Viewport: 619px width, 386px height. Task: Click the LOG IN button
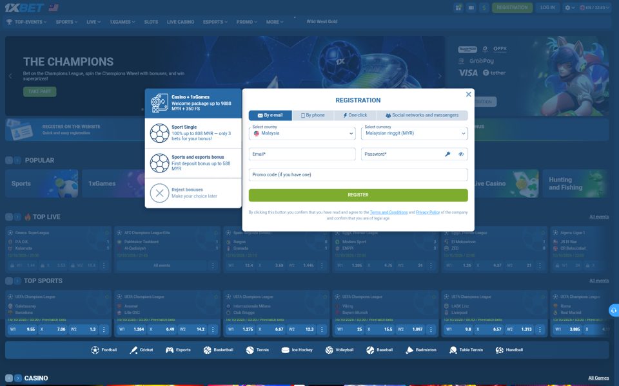547,8
